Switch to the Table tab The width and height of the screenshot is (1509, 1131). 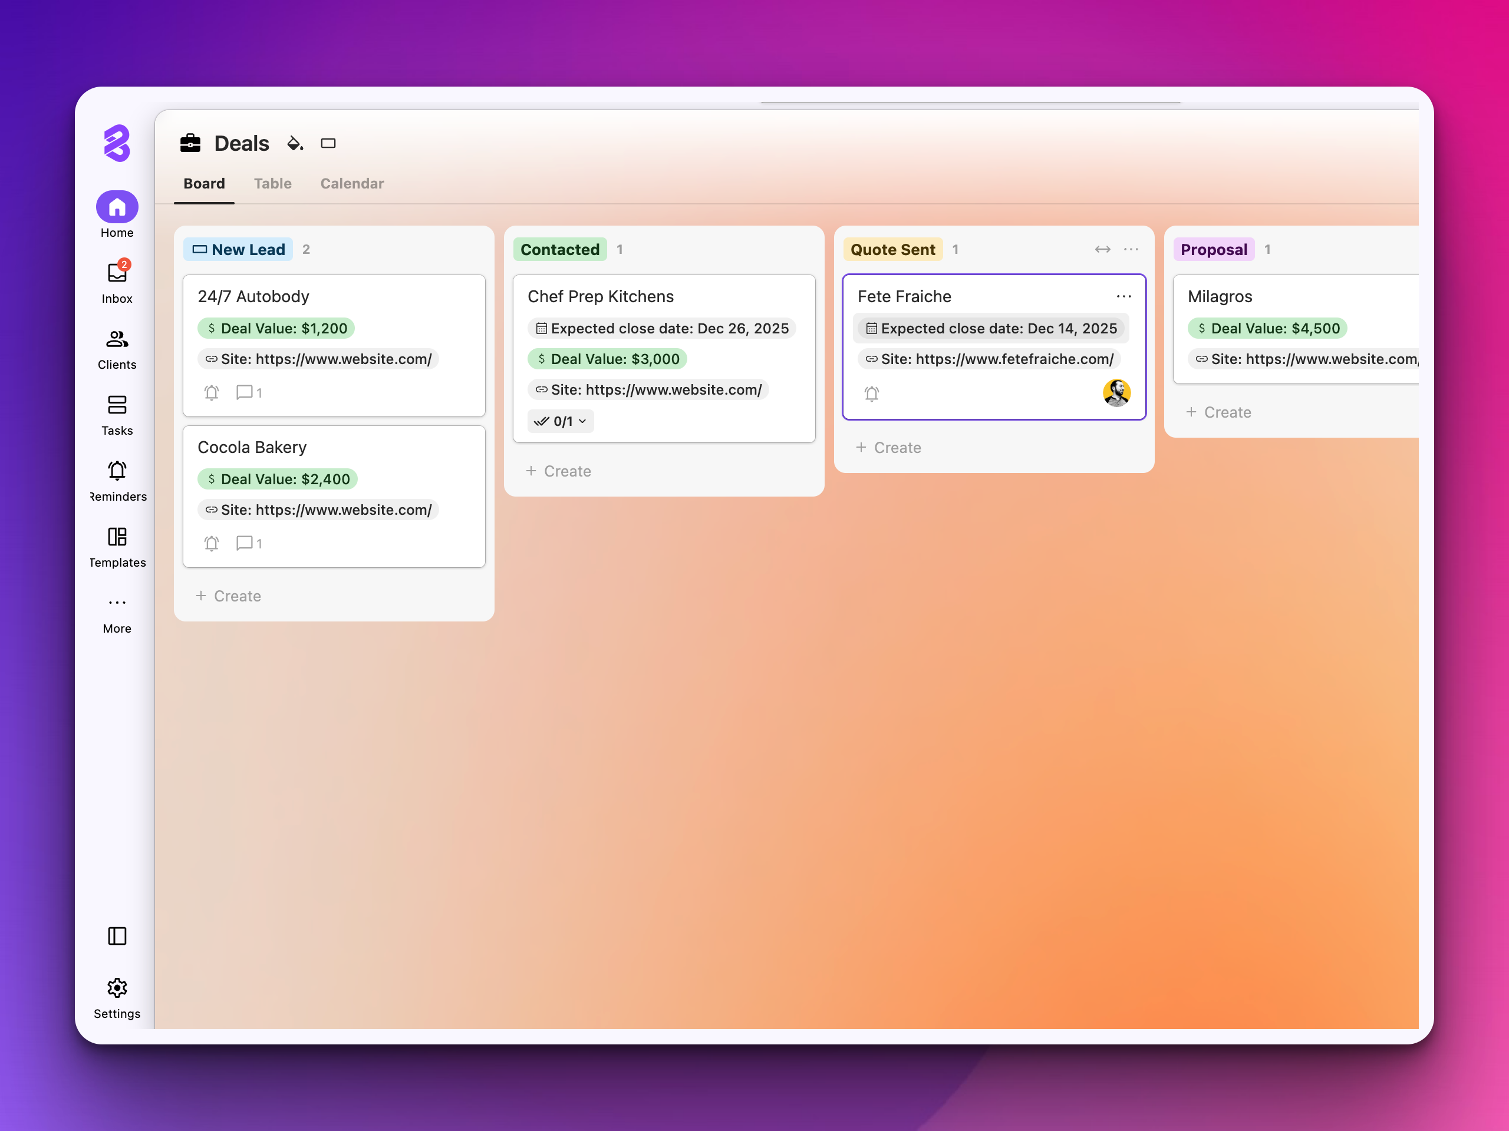(x=272, y=183)
